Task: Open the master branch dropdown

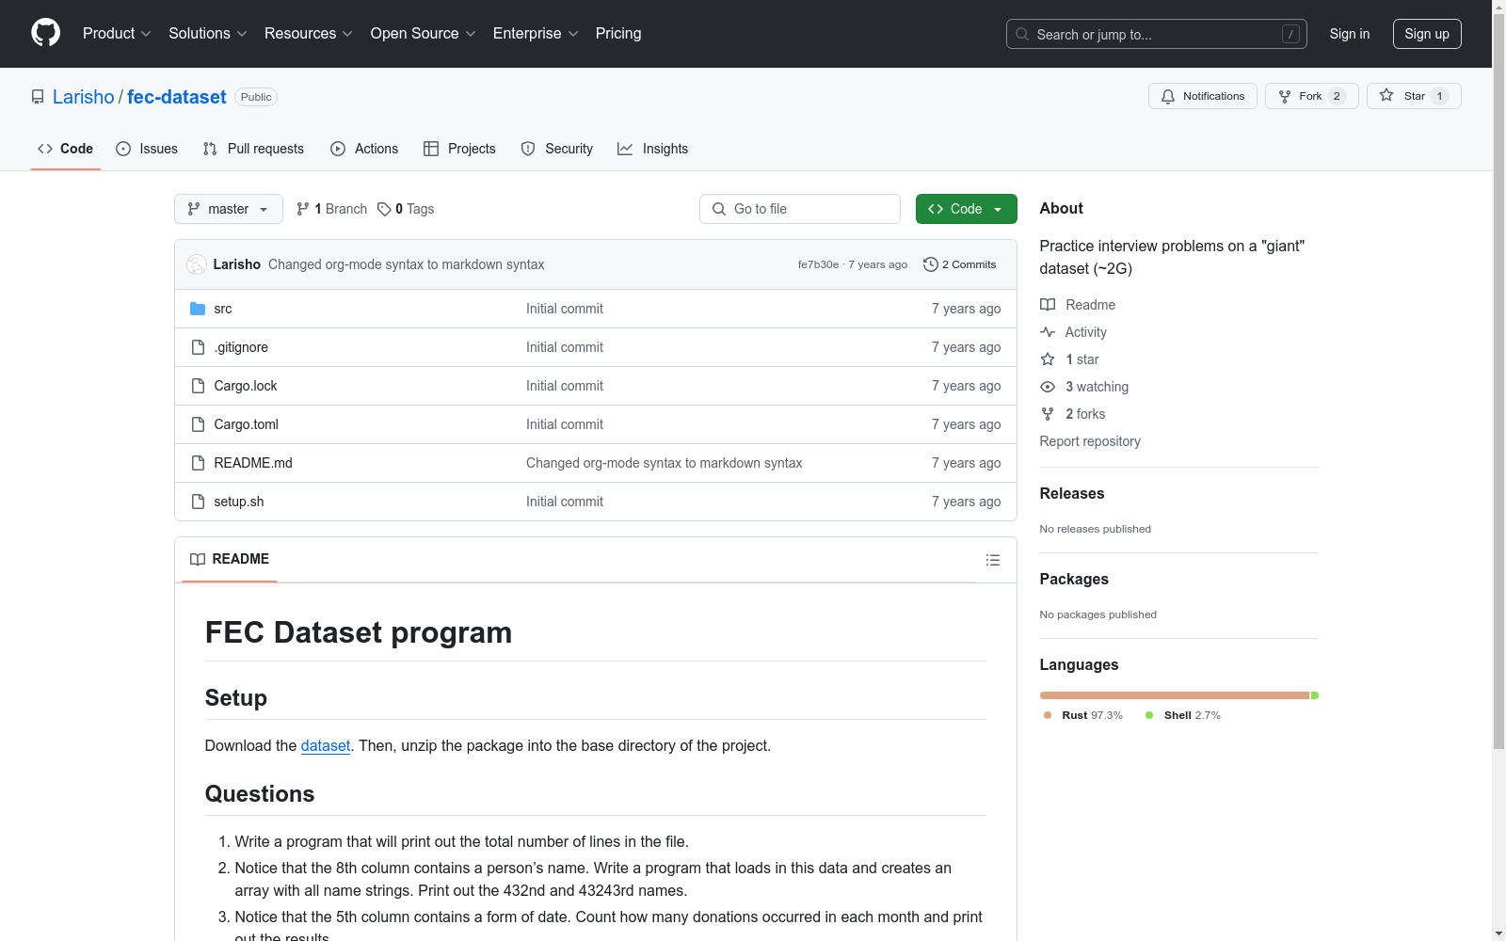Action: click(229, 209)
